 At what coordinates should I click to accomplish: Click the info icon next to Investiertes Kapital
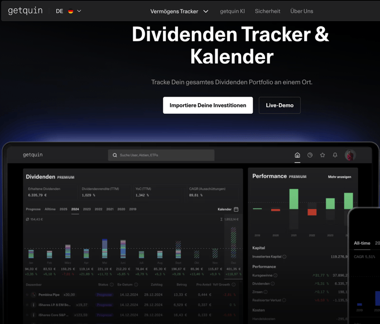pyautogui.click(x=284, y=257)
